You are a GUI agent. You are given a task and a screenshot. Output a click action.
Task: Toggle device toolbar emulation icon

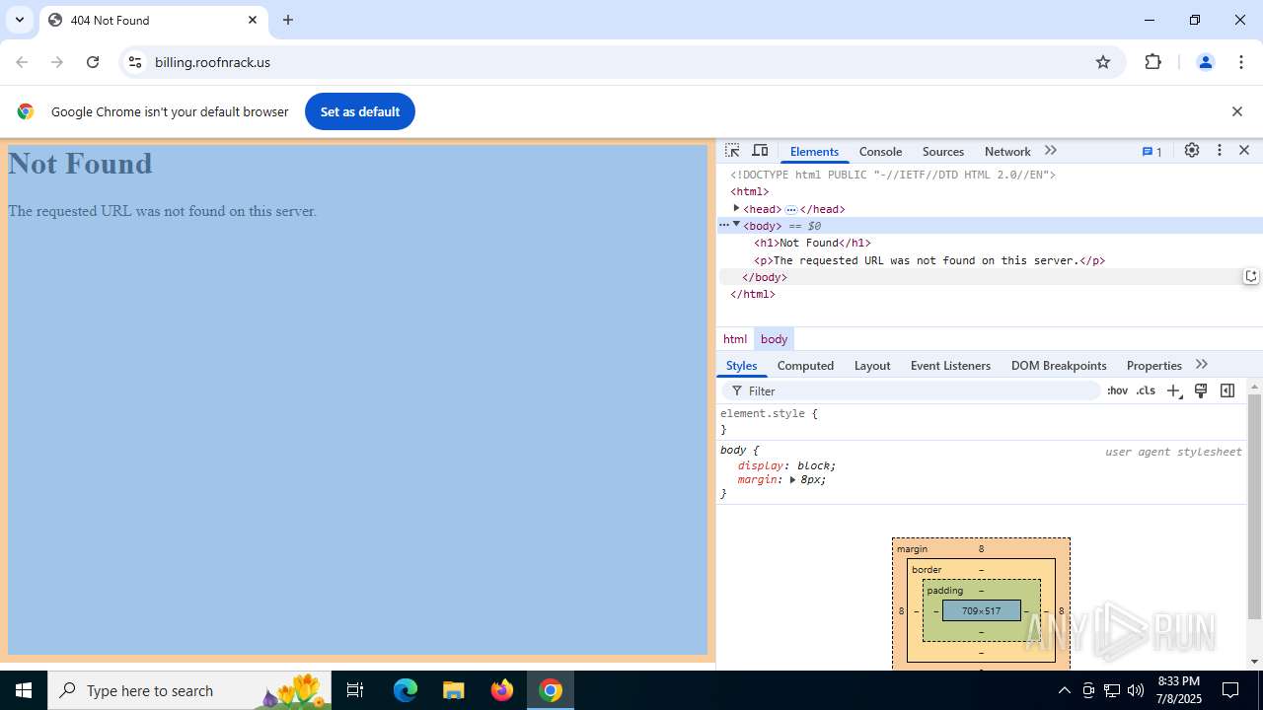click(760, 151)
